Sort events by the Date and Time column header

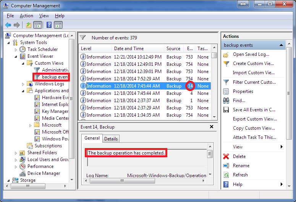[138, 49]
